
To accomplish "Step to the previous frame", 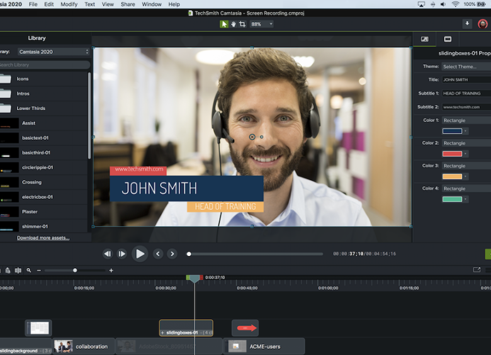I will 108,254.
